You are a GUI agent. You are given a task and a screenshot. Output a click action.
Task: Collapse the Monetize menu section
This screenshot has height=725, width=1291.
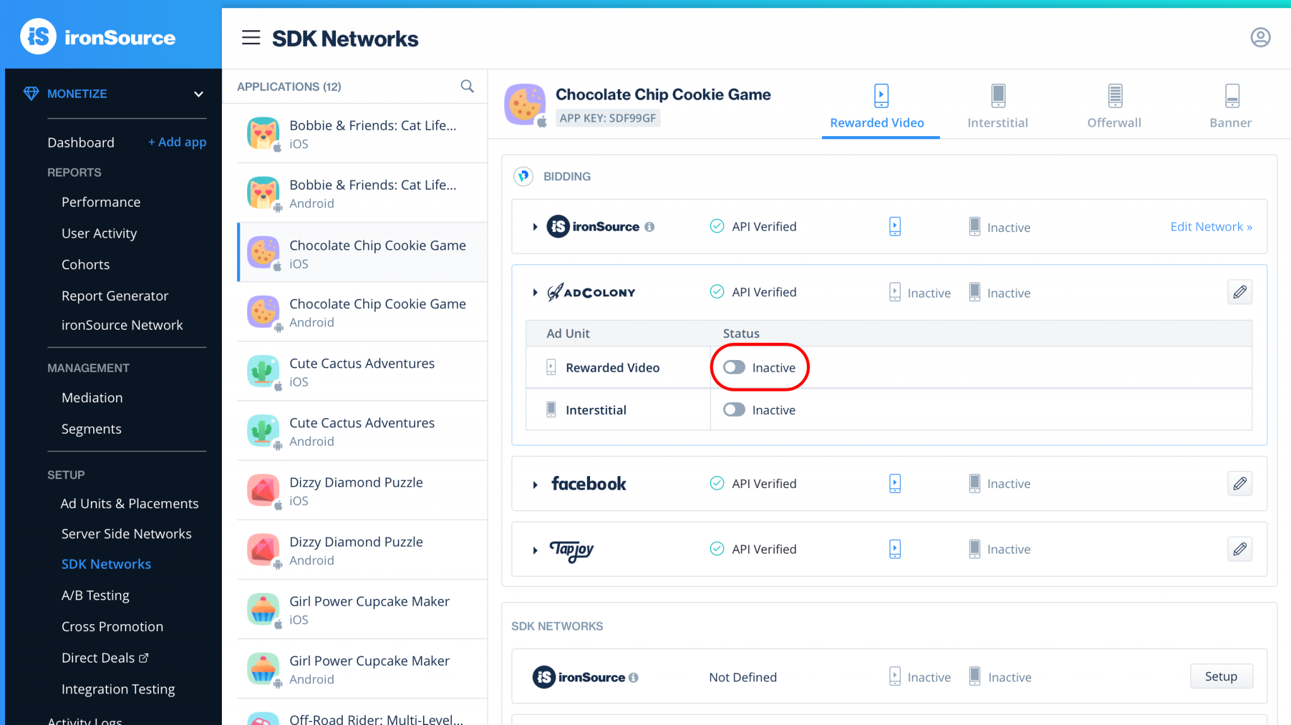point(199,94)
